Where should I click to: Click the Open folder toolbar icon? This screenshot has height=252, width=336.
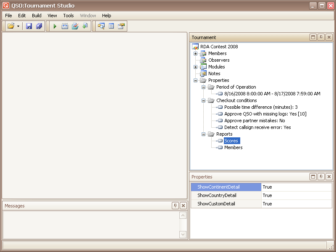coord(11,26)
